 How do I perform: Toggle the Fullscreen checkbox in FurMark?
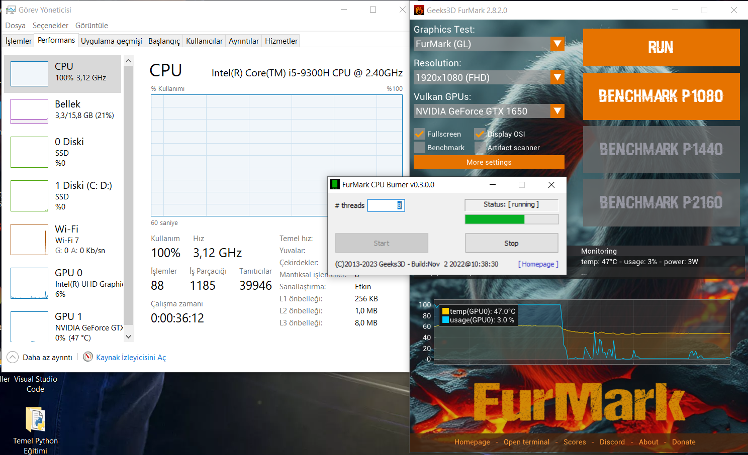click(419, 134)
